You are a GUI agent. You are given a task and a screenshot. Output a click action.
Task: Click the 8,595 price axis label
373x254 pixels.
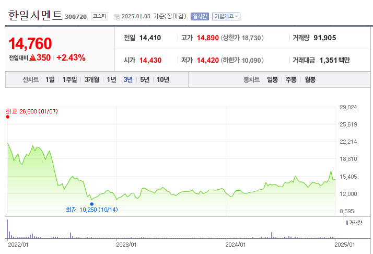(x=347, y=211)
